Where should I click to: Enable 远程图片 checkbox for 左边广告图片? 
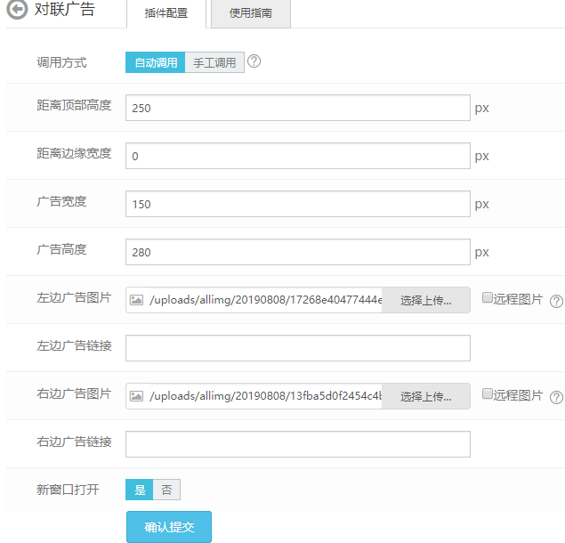pyautogui.click(x=488, y=297)
